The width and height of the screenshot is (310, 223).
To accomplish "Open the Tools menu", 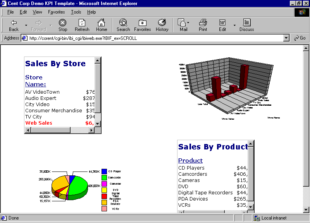I will point(76,12).
